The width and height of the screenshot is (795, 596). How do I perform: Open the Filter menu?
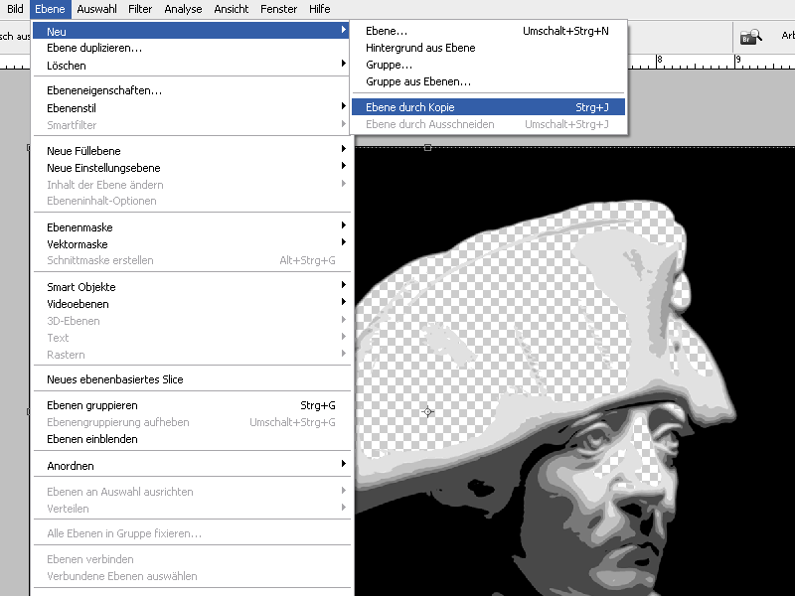click(x=140, y=9)
